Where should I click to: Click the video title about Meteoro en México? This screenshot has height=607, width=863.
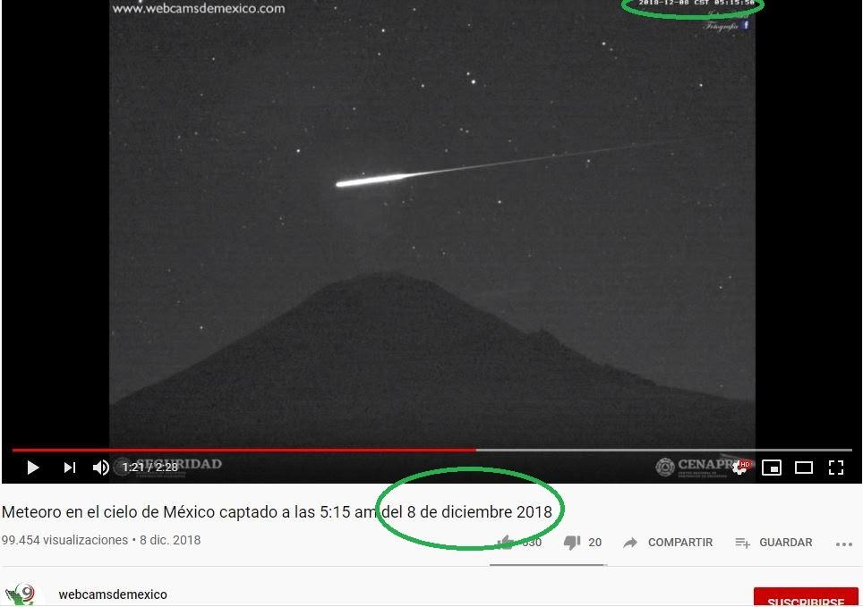tap(277, 512)
